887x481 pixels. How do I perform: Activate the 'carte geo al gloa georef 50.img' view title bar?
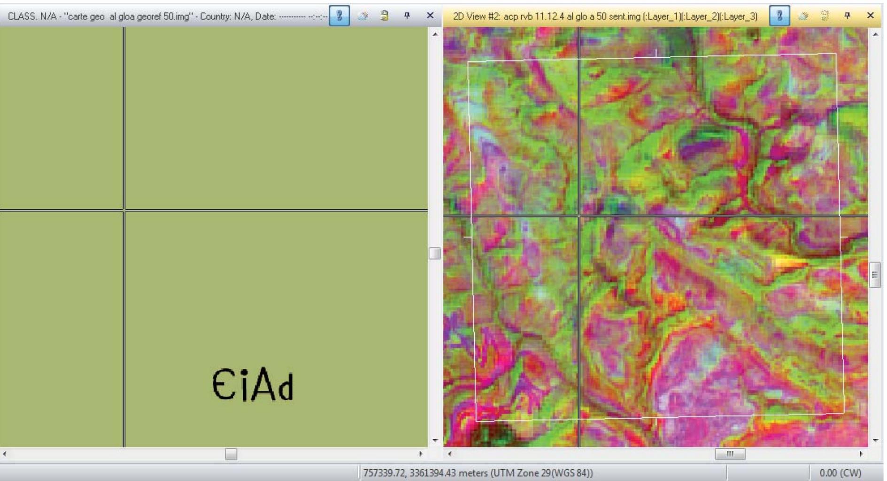point(164,15)
